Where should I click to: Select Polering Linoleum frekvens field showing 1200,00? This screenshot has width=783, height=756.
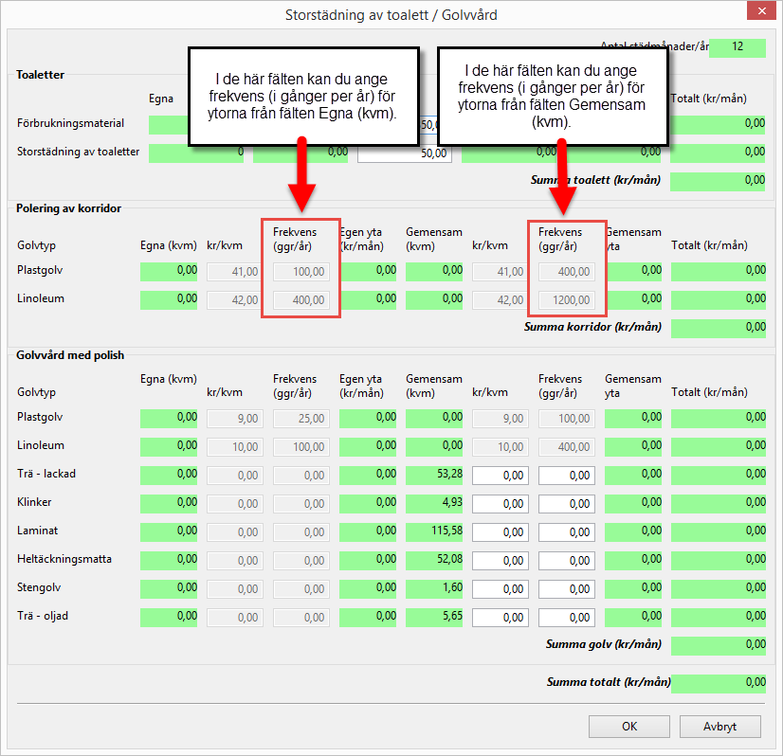(567, 300)
